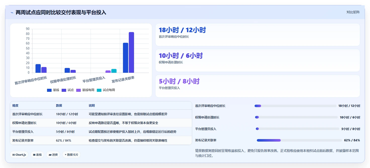370x168 pixels.
Task: Click the 10小时 / 6小时 KPI card value
Action: click(181, 56)
